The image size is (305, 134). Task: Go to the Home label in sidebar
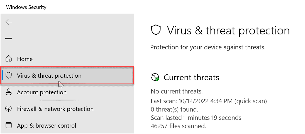(x=25, y=59)
